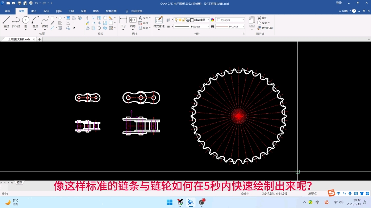Viewport: 371px width, 208px height.
Task: Switch to the 插入 ribbon tab
Action: [34, 11]
